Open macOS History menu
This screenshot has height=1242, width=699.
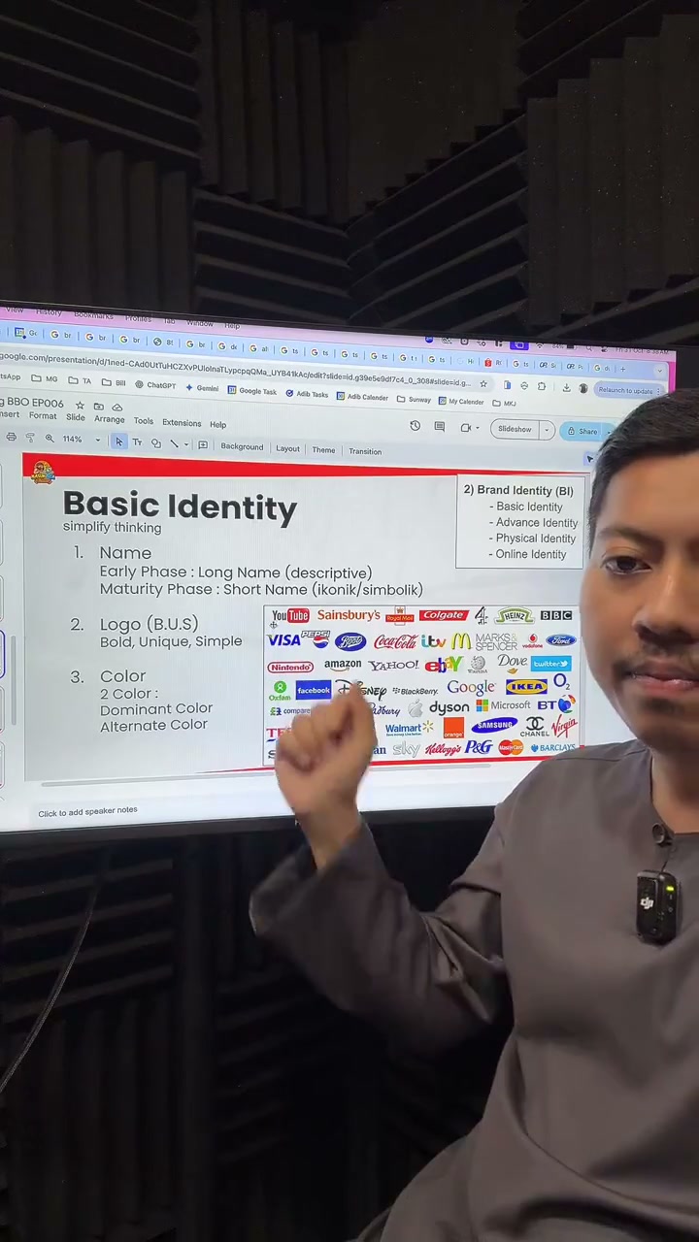[49, 311]
